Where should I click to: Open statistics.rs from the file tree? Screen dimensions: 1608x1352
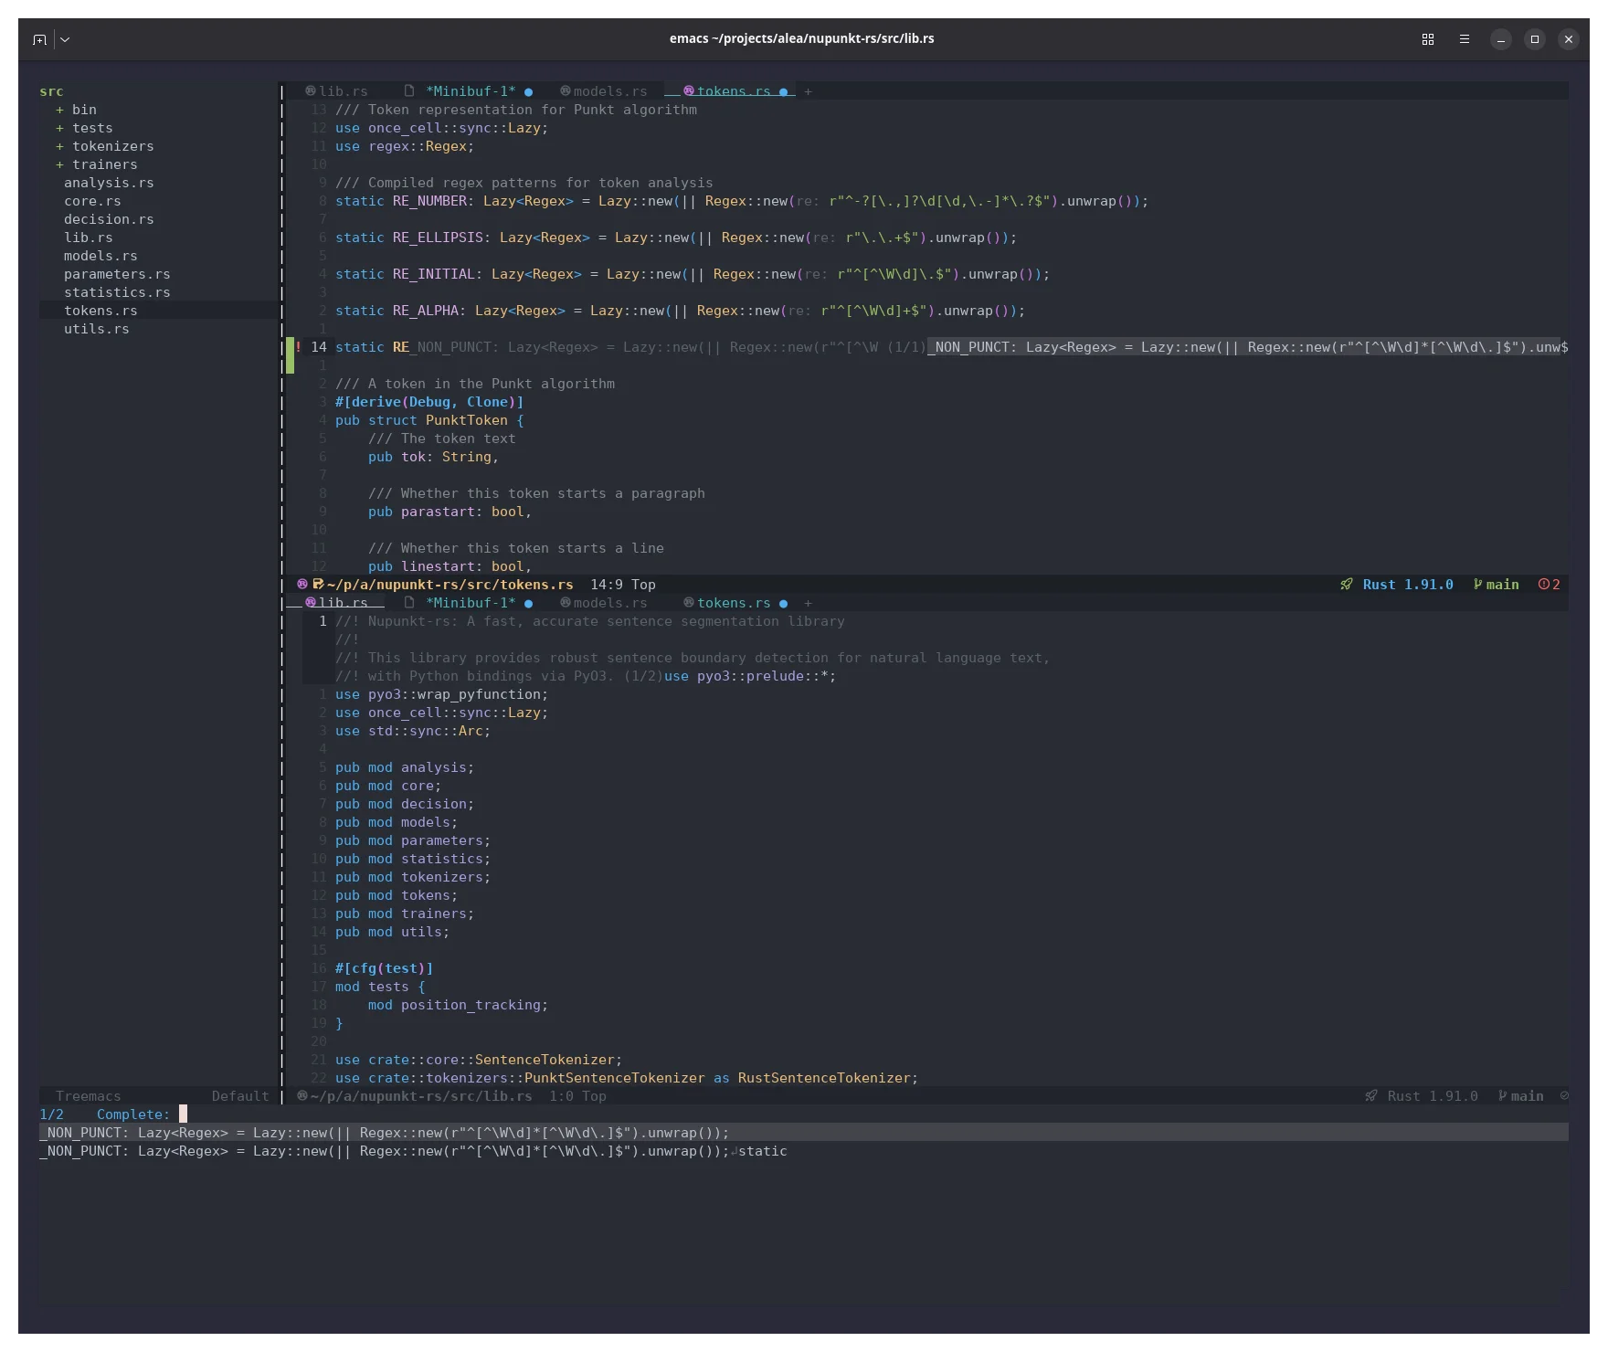click(117, 292)
